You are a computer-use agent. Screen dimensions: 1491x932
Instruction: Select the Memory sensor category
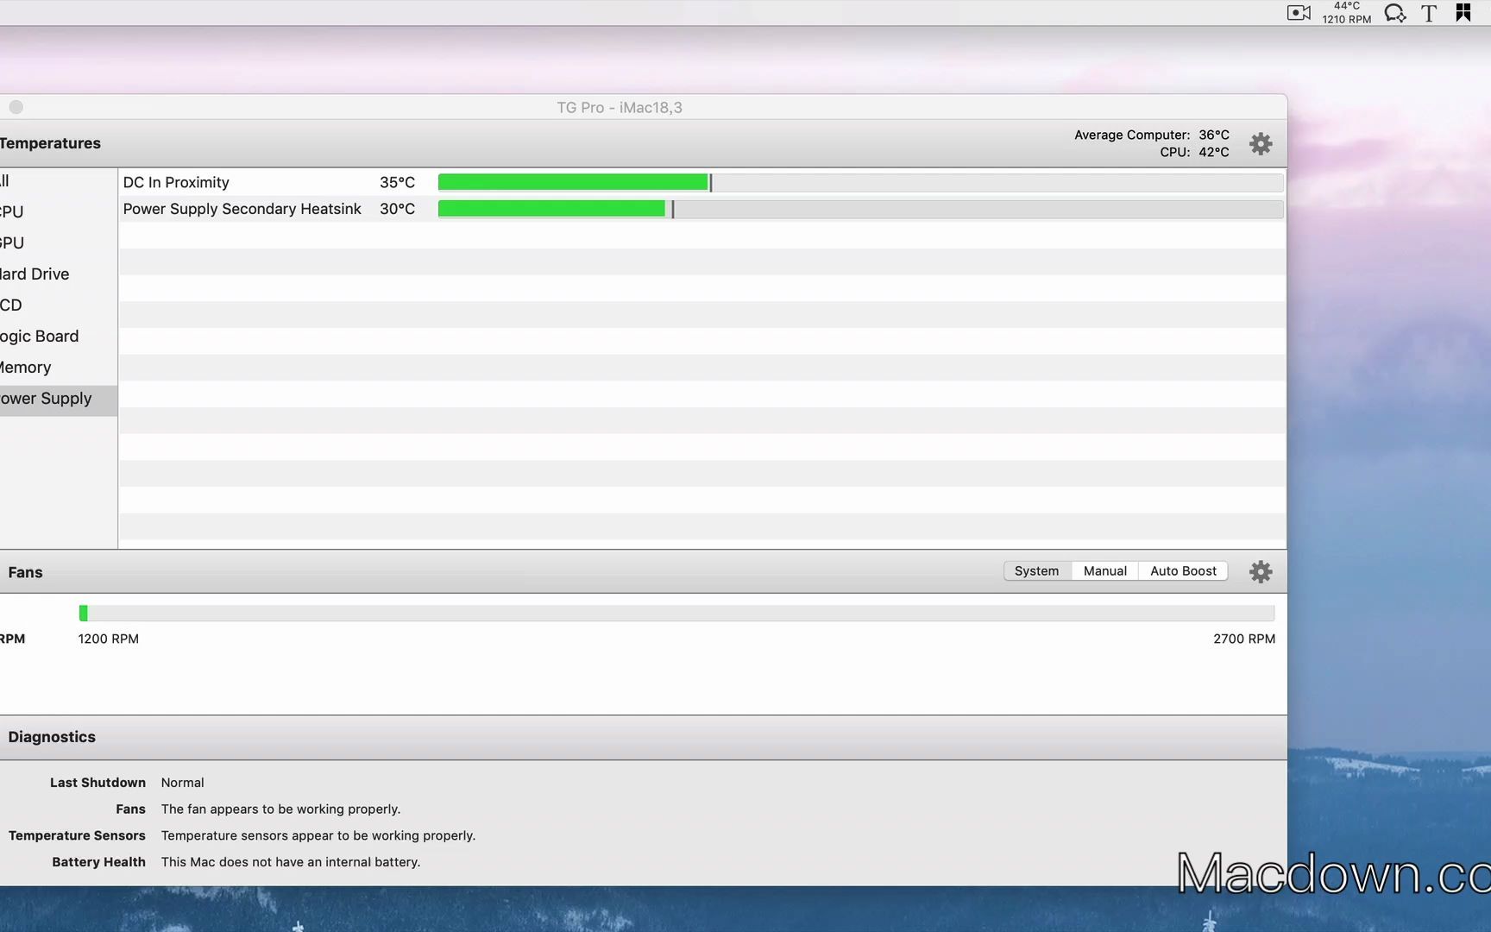59,368
